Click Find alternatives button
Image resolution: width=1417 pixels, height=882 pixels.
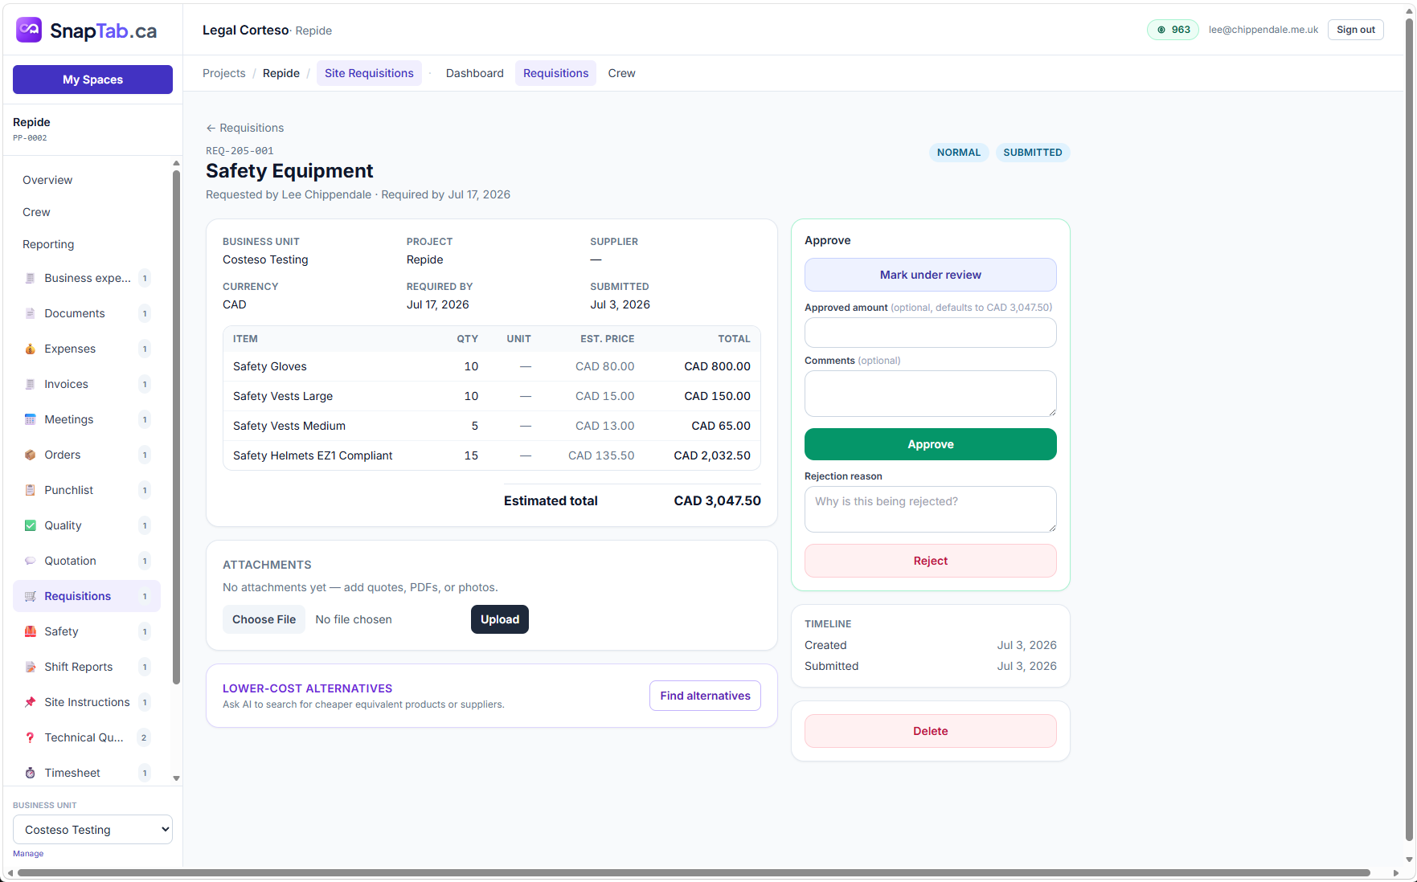click(705, 696)
